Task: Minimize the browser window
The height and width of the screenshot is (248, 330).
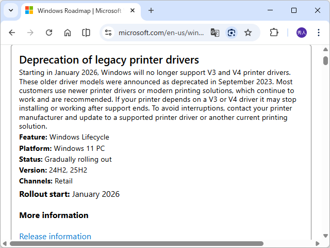Action: click(270, 10)
